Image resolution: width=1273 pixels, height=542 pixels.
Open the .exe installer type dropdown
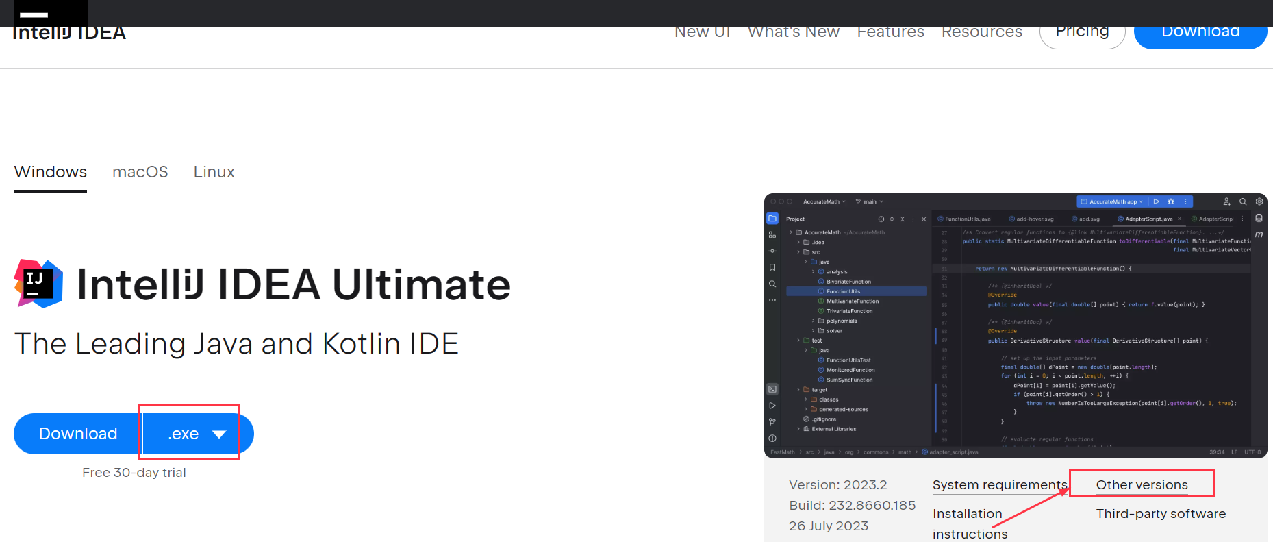click(197, 434)
